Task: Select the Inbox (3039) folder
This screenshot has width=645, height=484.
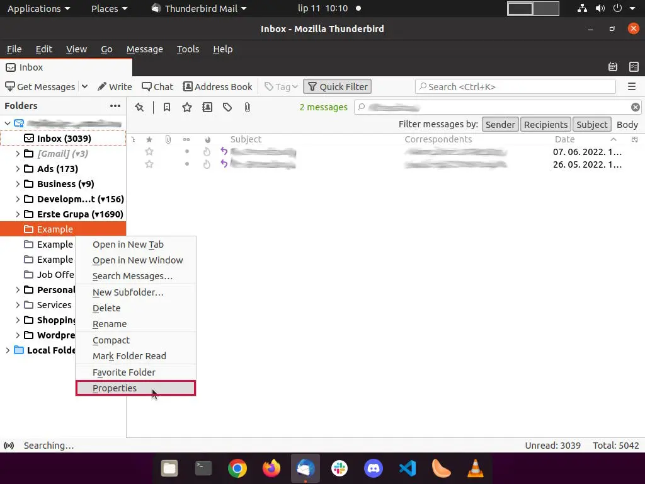Action: (x=63, y=138)
